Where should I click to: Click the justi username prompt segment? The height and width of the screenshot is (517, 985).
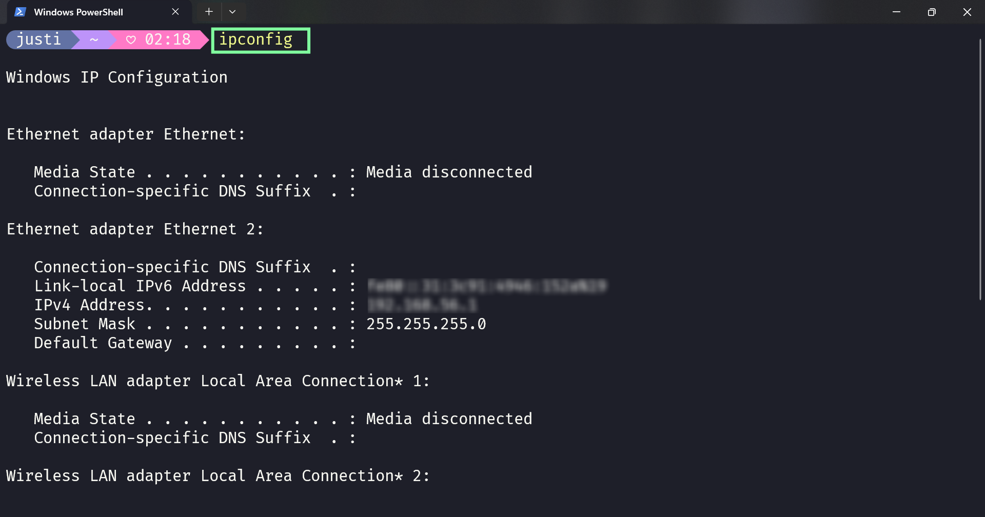(x=38, y=39)
